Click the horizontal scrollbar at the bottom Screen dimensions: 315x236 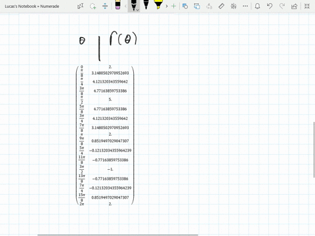117,235
